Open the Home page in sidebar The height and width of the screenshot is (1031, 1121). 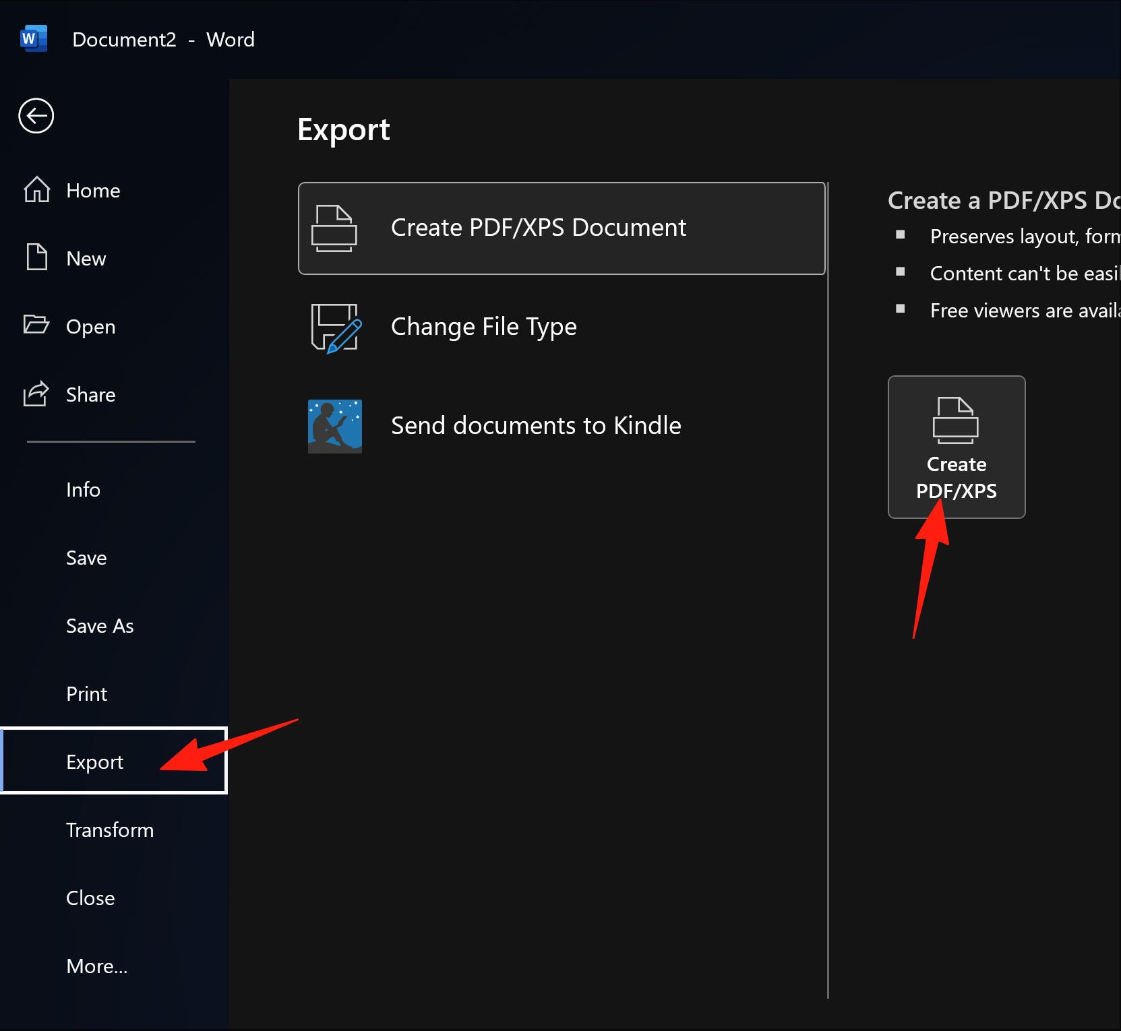(113, 191)
